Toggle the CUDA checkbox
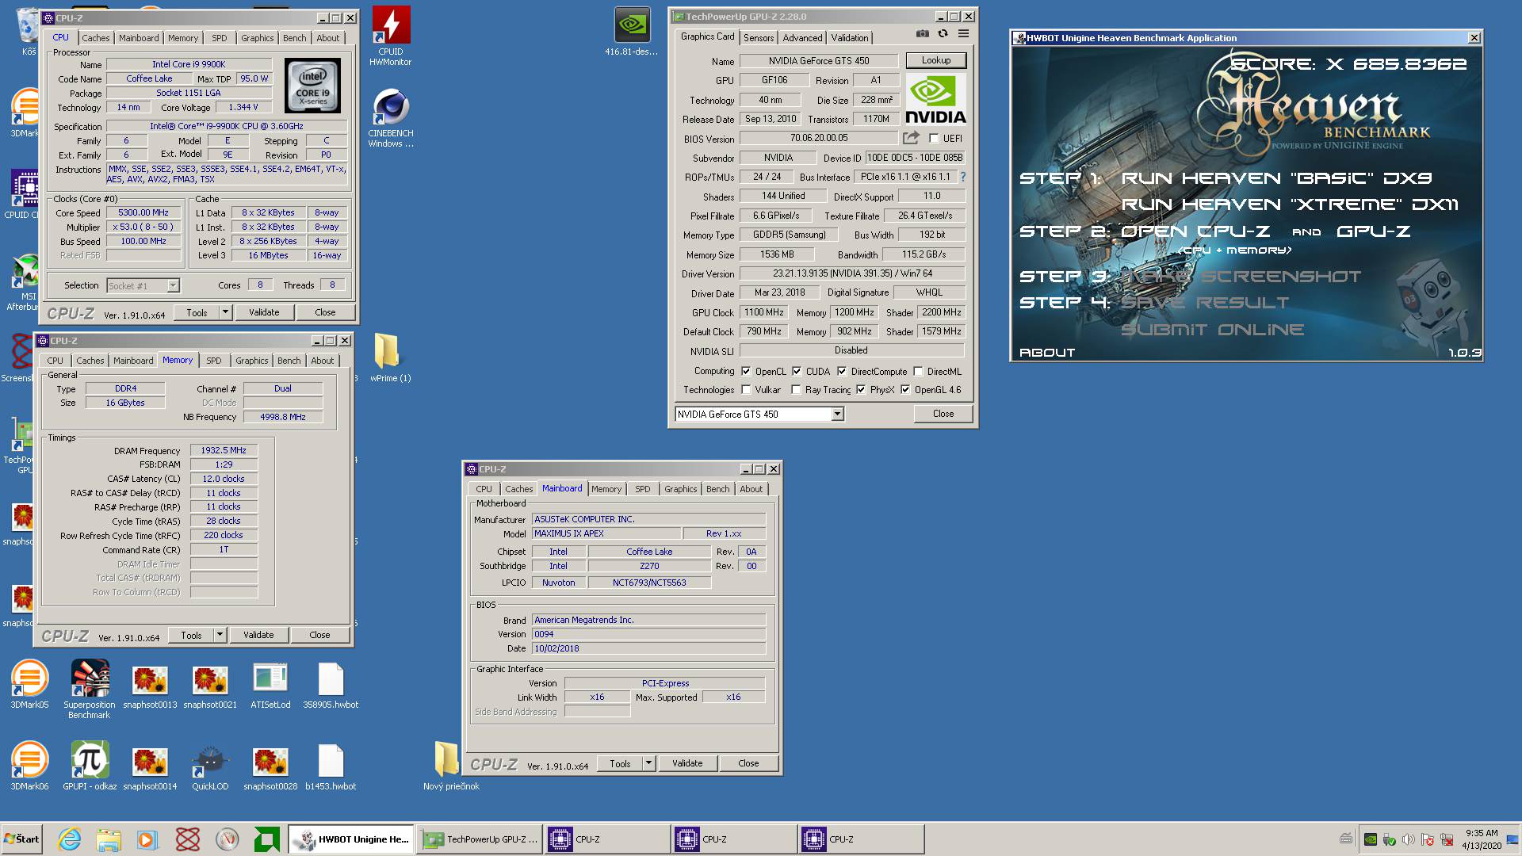This screenshot has height=856, width=1522. point(797,371)
